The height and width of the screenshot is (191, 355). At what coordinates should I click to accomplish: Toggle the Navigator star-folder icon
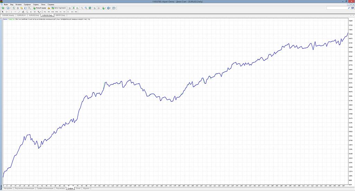point(21,8)
